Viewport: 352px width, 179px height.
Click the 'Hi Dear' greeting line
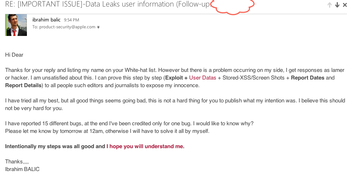point(14,55)
